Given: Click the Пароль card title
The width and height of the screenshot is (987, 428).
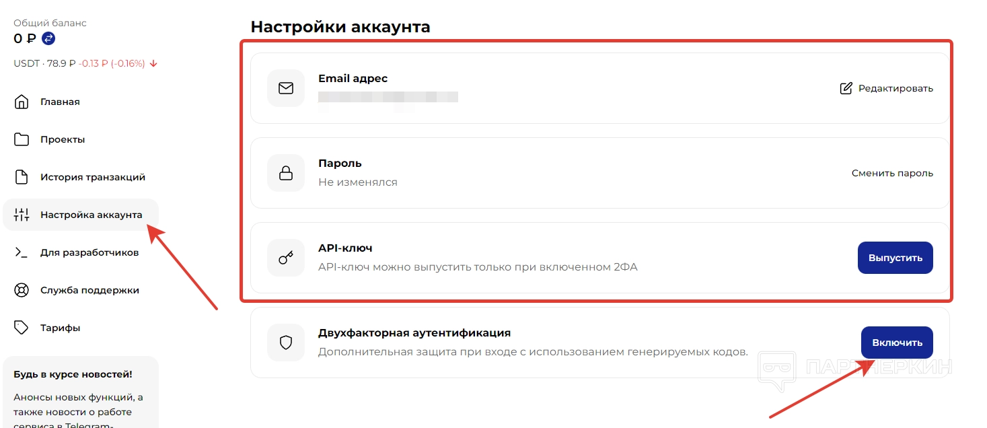Looking at the screenshot, I should pos(340,164).
